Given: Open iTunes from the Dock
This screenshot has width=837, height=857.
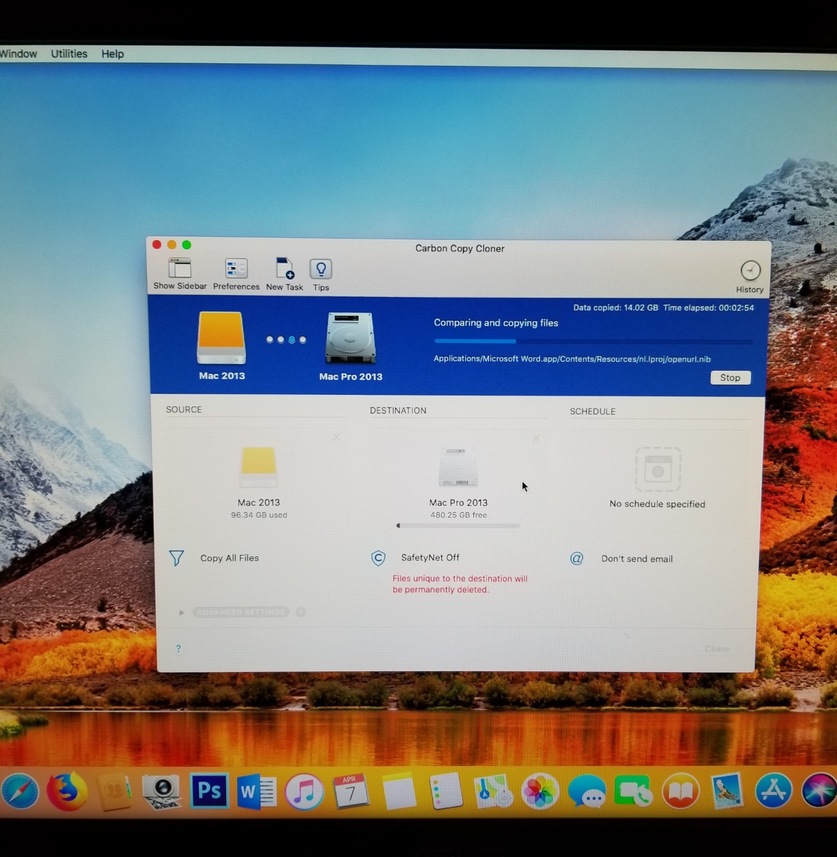Looking at the screenshot, I should tap(304, 792).
